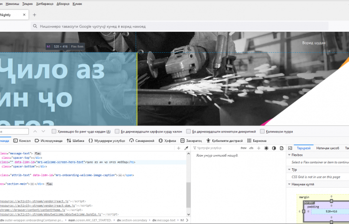Select the Тарҳрезӣ layout tab

tap(304, 148)
